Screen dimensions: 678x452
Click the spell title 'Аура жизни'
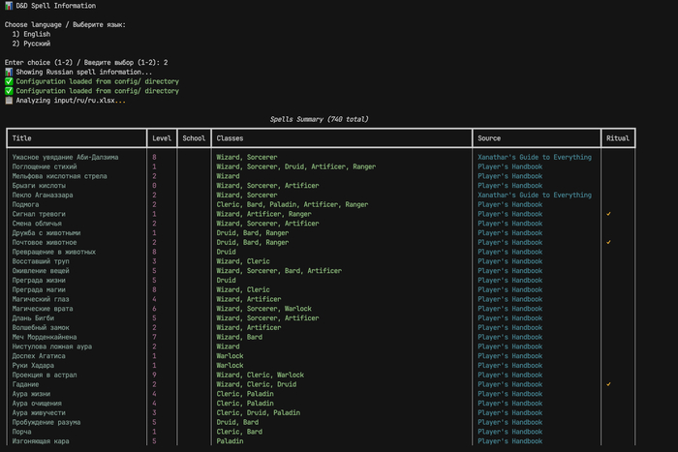coord(31,394)
